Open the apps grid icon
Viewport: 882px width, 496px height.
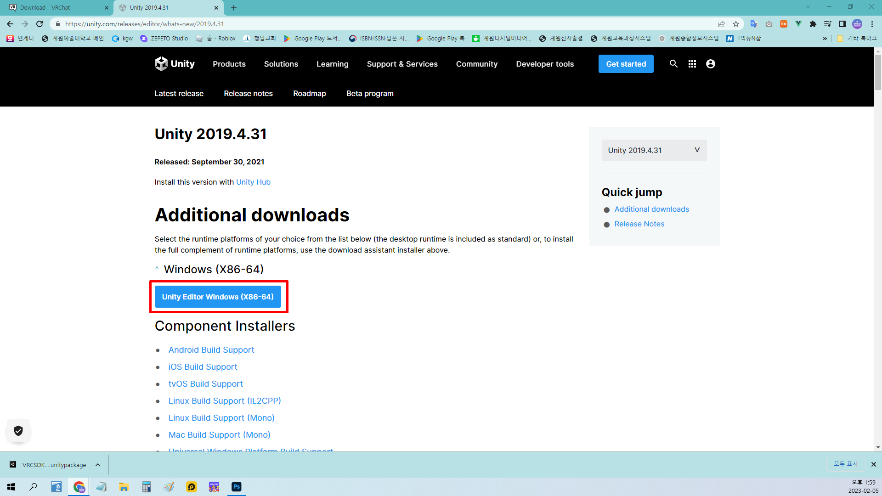692,64
